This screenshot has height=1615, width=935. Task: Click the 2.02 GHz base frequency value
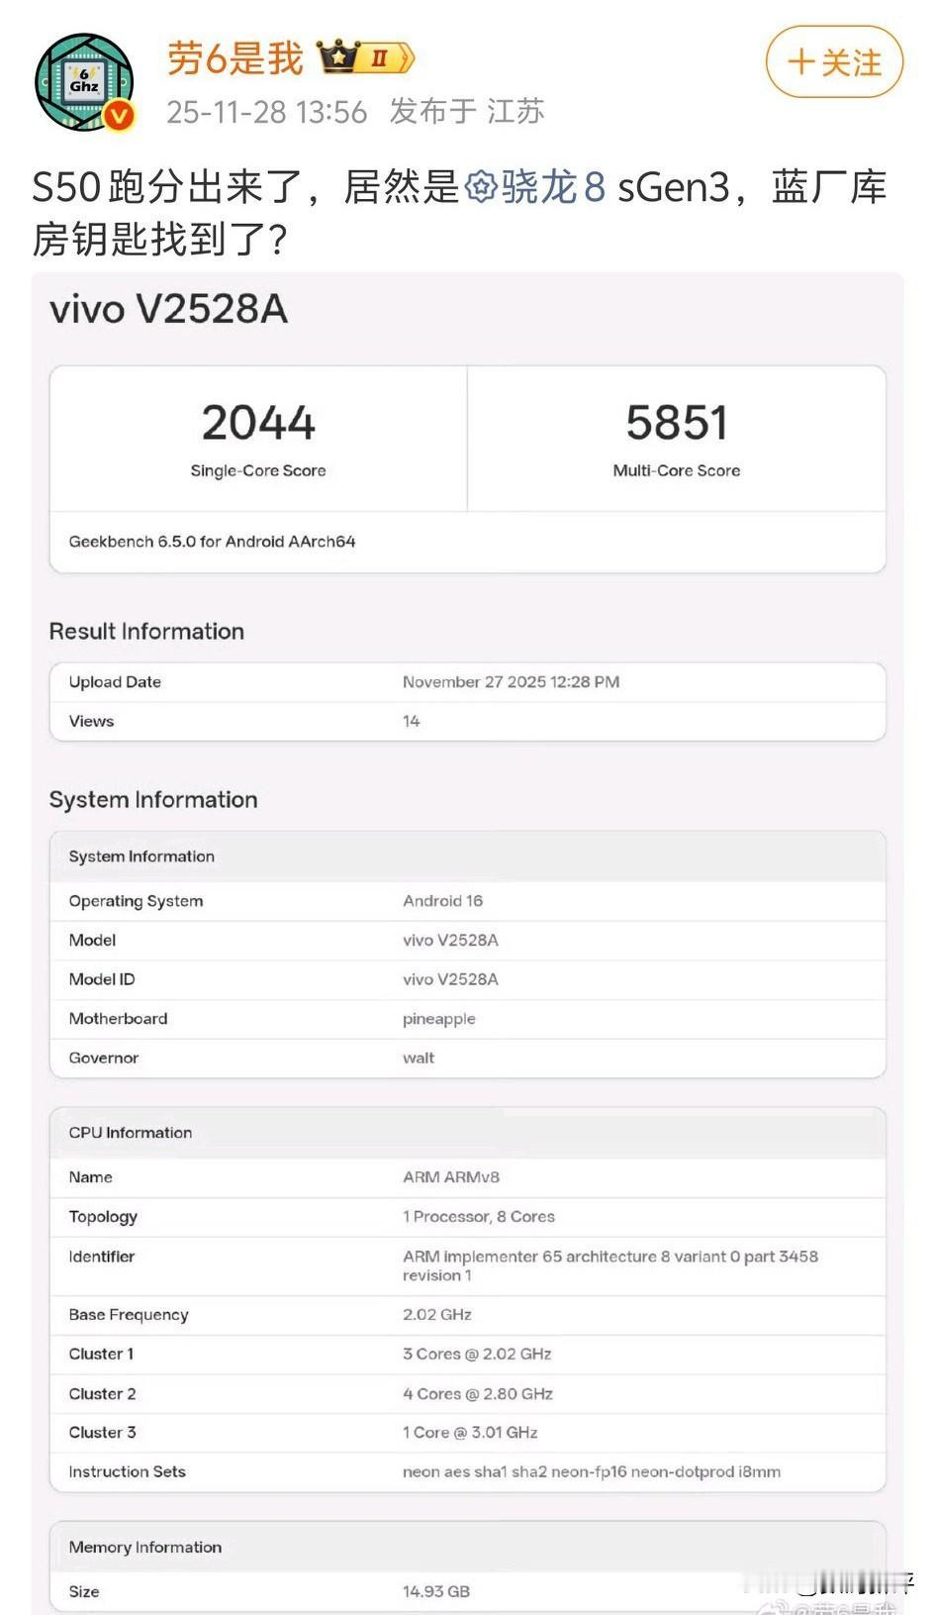436,1315
